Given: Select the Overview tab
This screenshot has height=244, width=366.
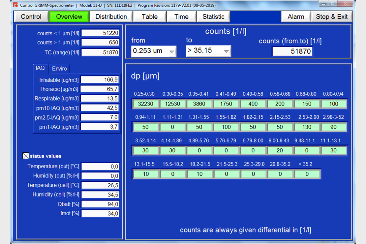Looking at the screenshot, I should 69,16.
